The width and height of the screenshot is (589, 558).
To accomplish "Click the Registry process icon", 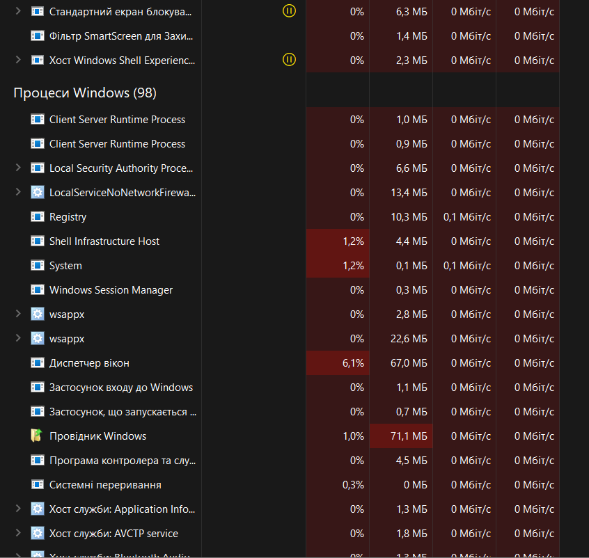I will pos(37,216).
